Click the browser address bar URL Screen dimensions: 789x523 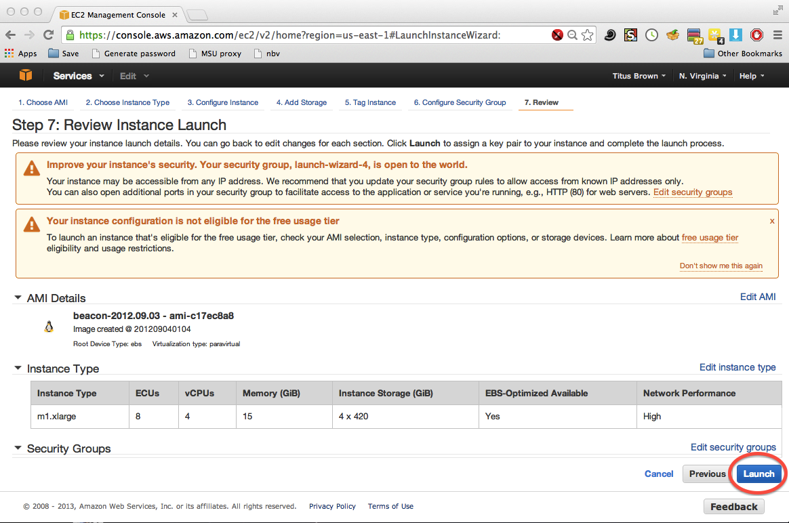[290, 35]
